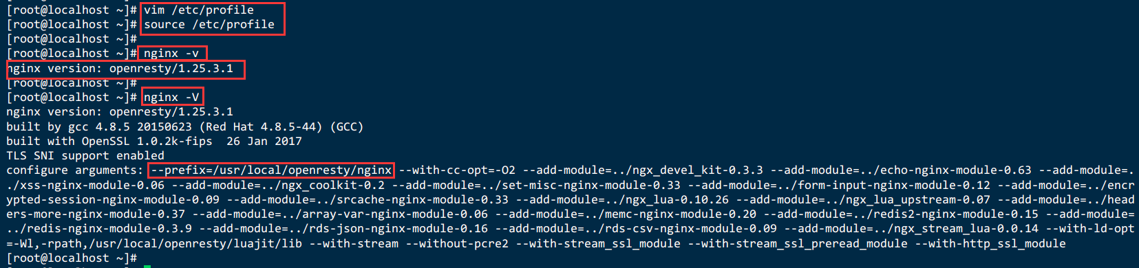
Task: Click the 'TLS SNI support enabled' line
Action: click(x=85, y=156)
